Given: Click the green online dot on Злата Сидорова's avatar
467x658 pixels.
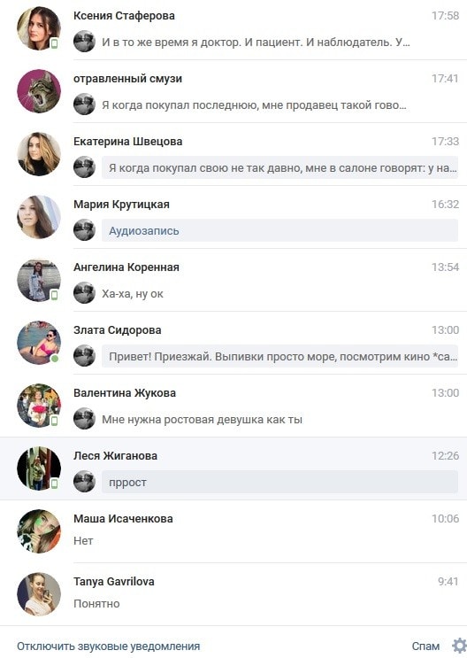Looking at the screenshot, I should click(x=55, y=359).
